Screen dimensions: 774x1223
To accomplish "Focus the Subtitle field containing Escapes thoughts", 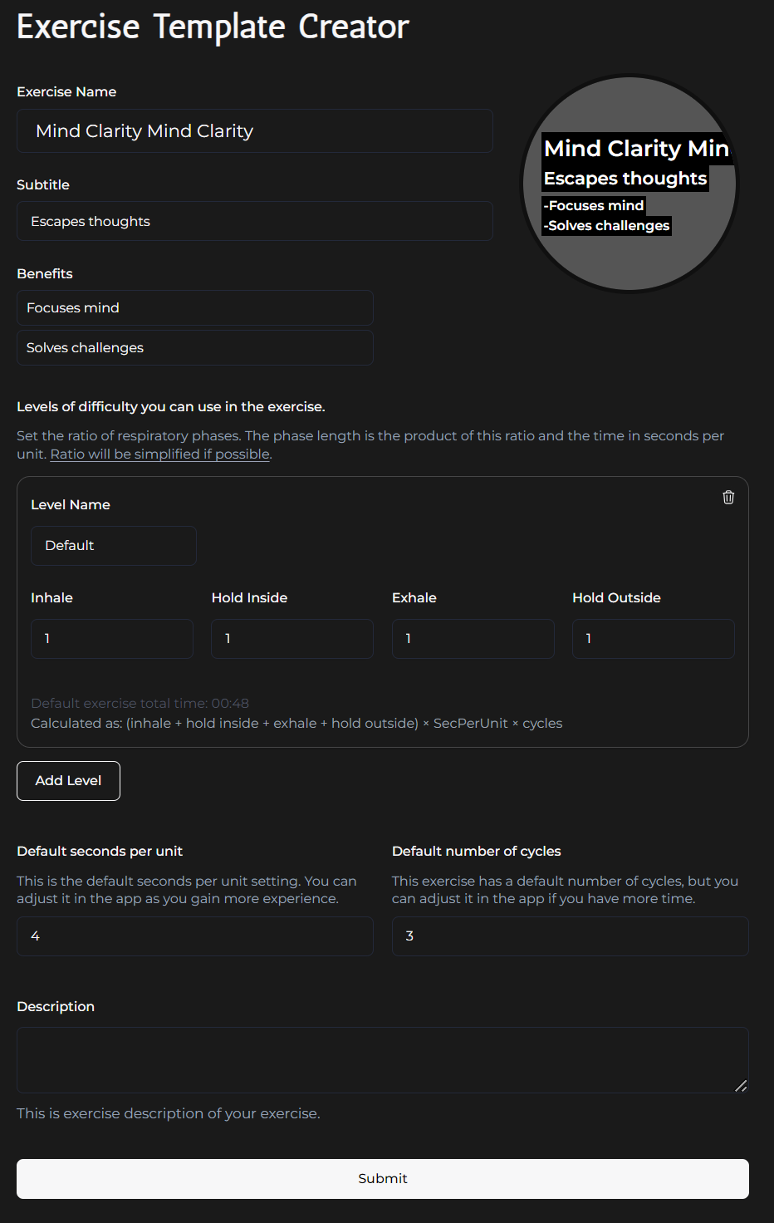I will (254, 222).
